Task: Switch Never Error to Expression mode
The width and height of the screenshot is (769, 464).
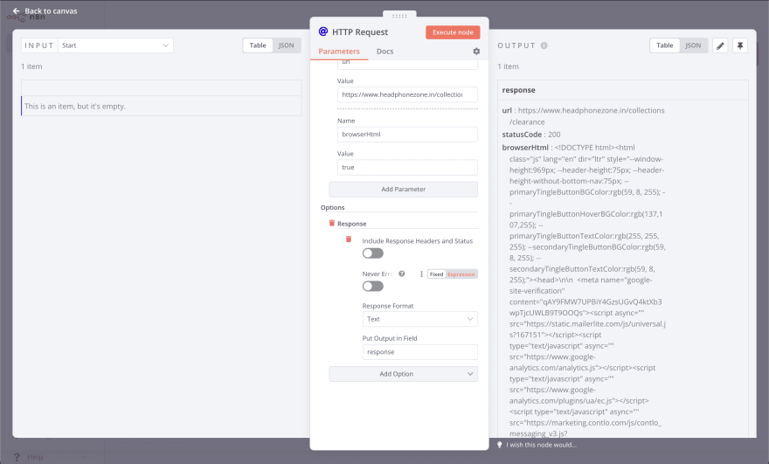Action: 461,274
